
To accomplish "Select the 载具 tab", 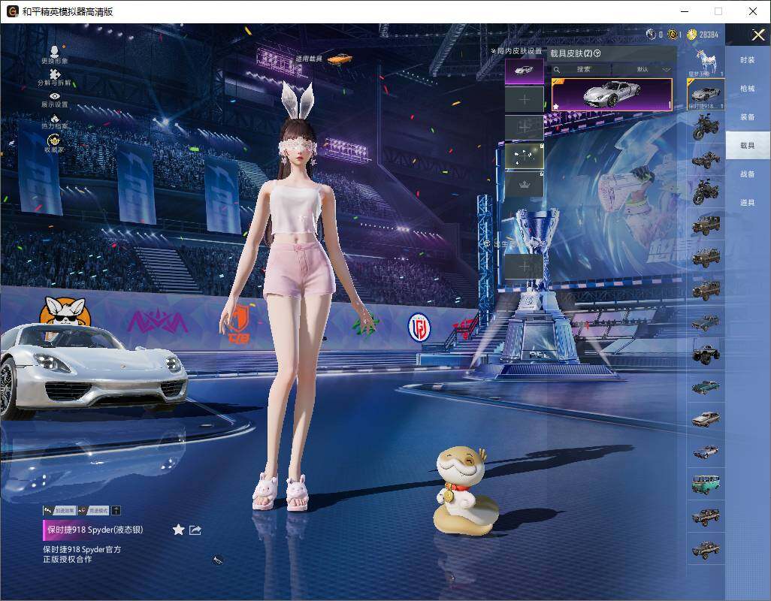I will click(748, 146).
